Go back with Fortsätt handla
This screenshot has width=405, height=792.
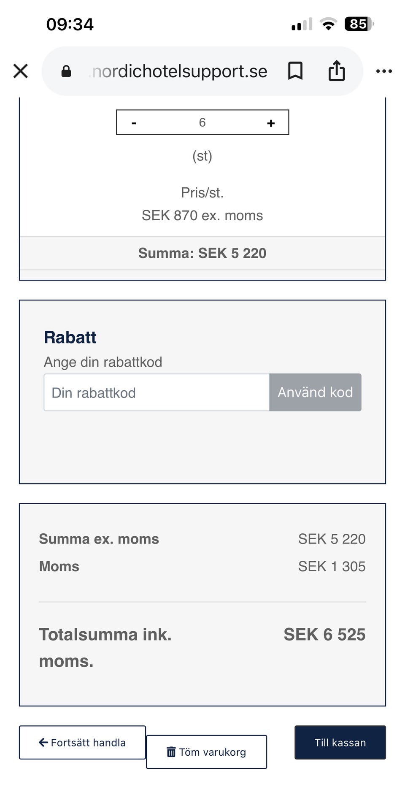(x=82, y=743)
